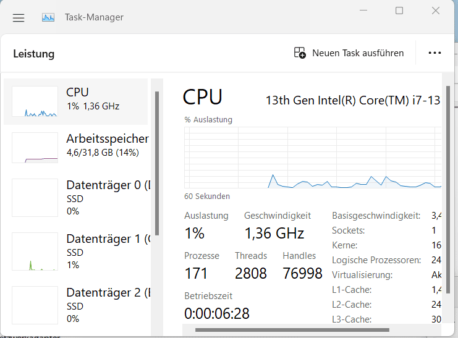Image resolution: width=458 pixels, height=338 pixels.
Task: Click the L3-Cache label
Action: pos(352,319)
